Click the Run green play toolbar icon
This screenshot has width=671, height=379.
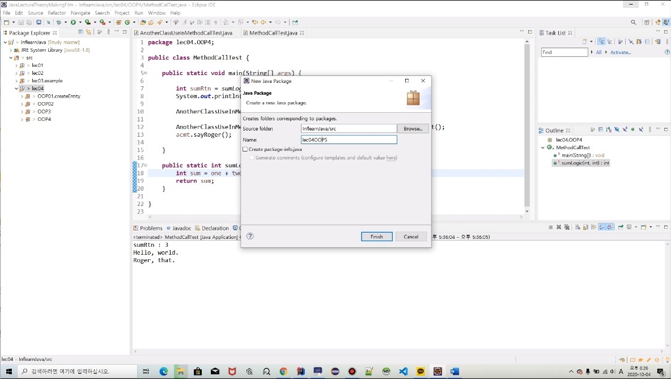pyautogui.click(x=73, y=22)
